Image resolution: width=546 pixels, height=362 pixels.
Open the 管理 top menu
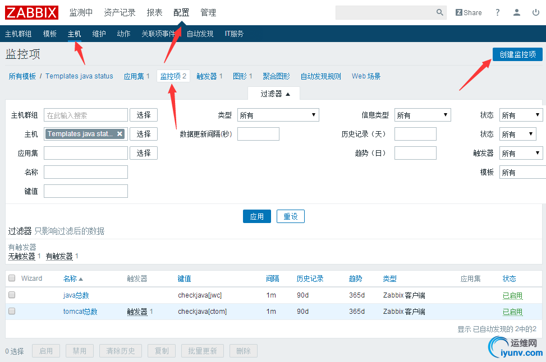coord(208,12)
